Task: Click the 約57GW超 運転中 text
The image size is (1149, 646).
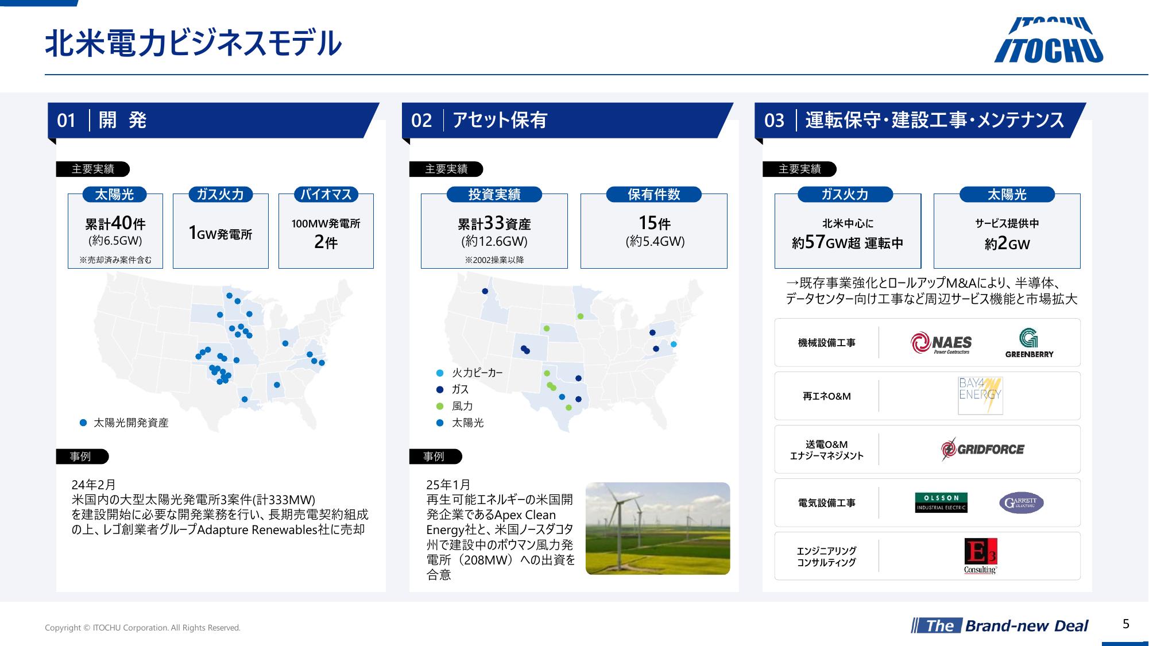Action: click(848, 242)
